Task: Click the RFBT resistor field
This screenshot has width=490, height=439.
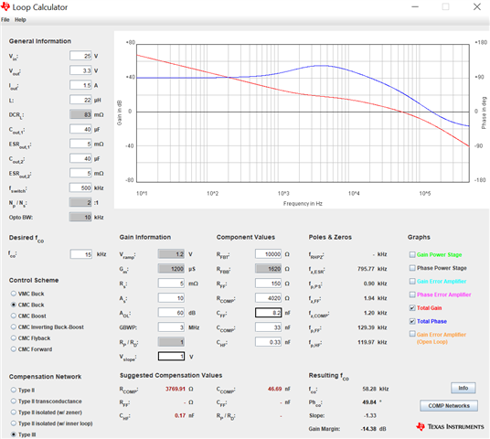Action: 269,254
